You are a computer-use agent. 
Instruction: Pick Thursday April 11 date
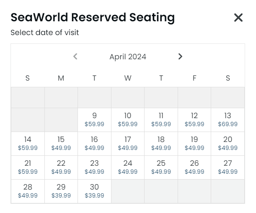[x=161, y=119]
